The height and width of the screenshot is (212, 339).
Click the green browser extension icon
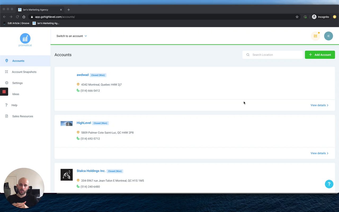point(305,17)
